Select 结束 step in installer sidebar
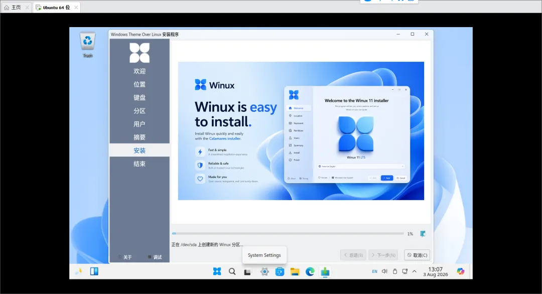Image resolution: width=542 pixels, height=294 pixels. click(140, 164)
